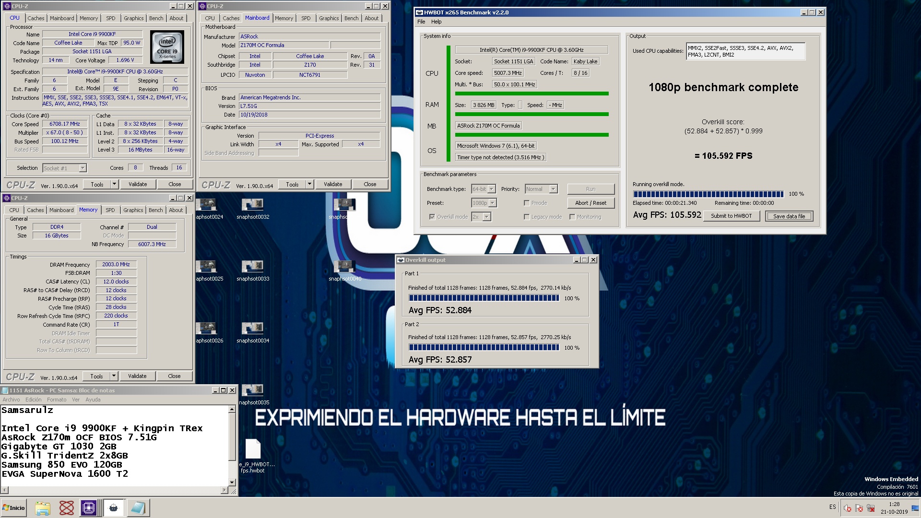The height and width of the screenshot is (518, 921).
Task: Open the aphsot0024 desktop image
Action: pyautogui.click(x=208, y=209)
